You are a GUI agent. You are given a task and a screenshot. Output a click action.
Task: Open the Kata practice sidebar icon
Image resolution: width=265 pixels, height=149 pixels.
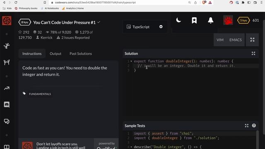coord(7,46)
